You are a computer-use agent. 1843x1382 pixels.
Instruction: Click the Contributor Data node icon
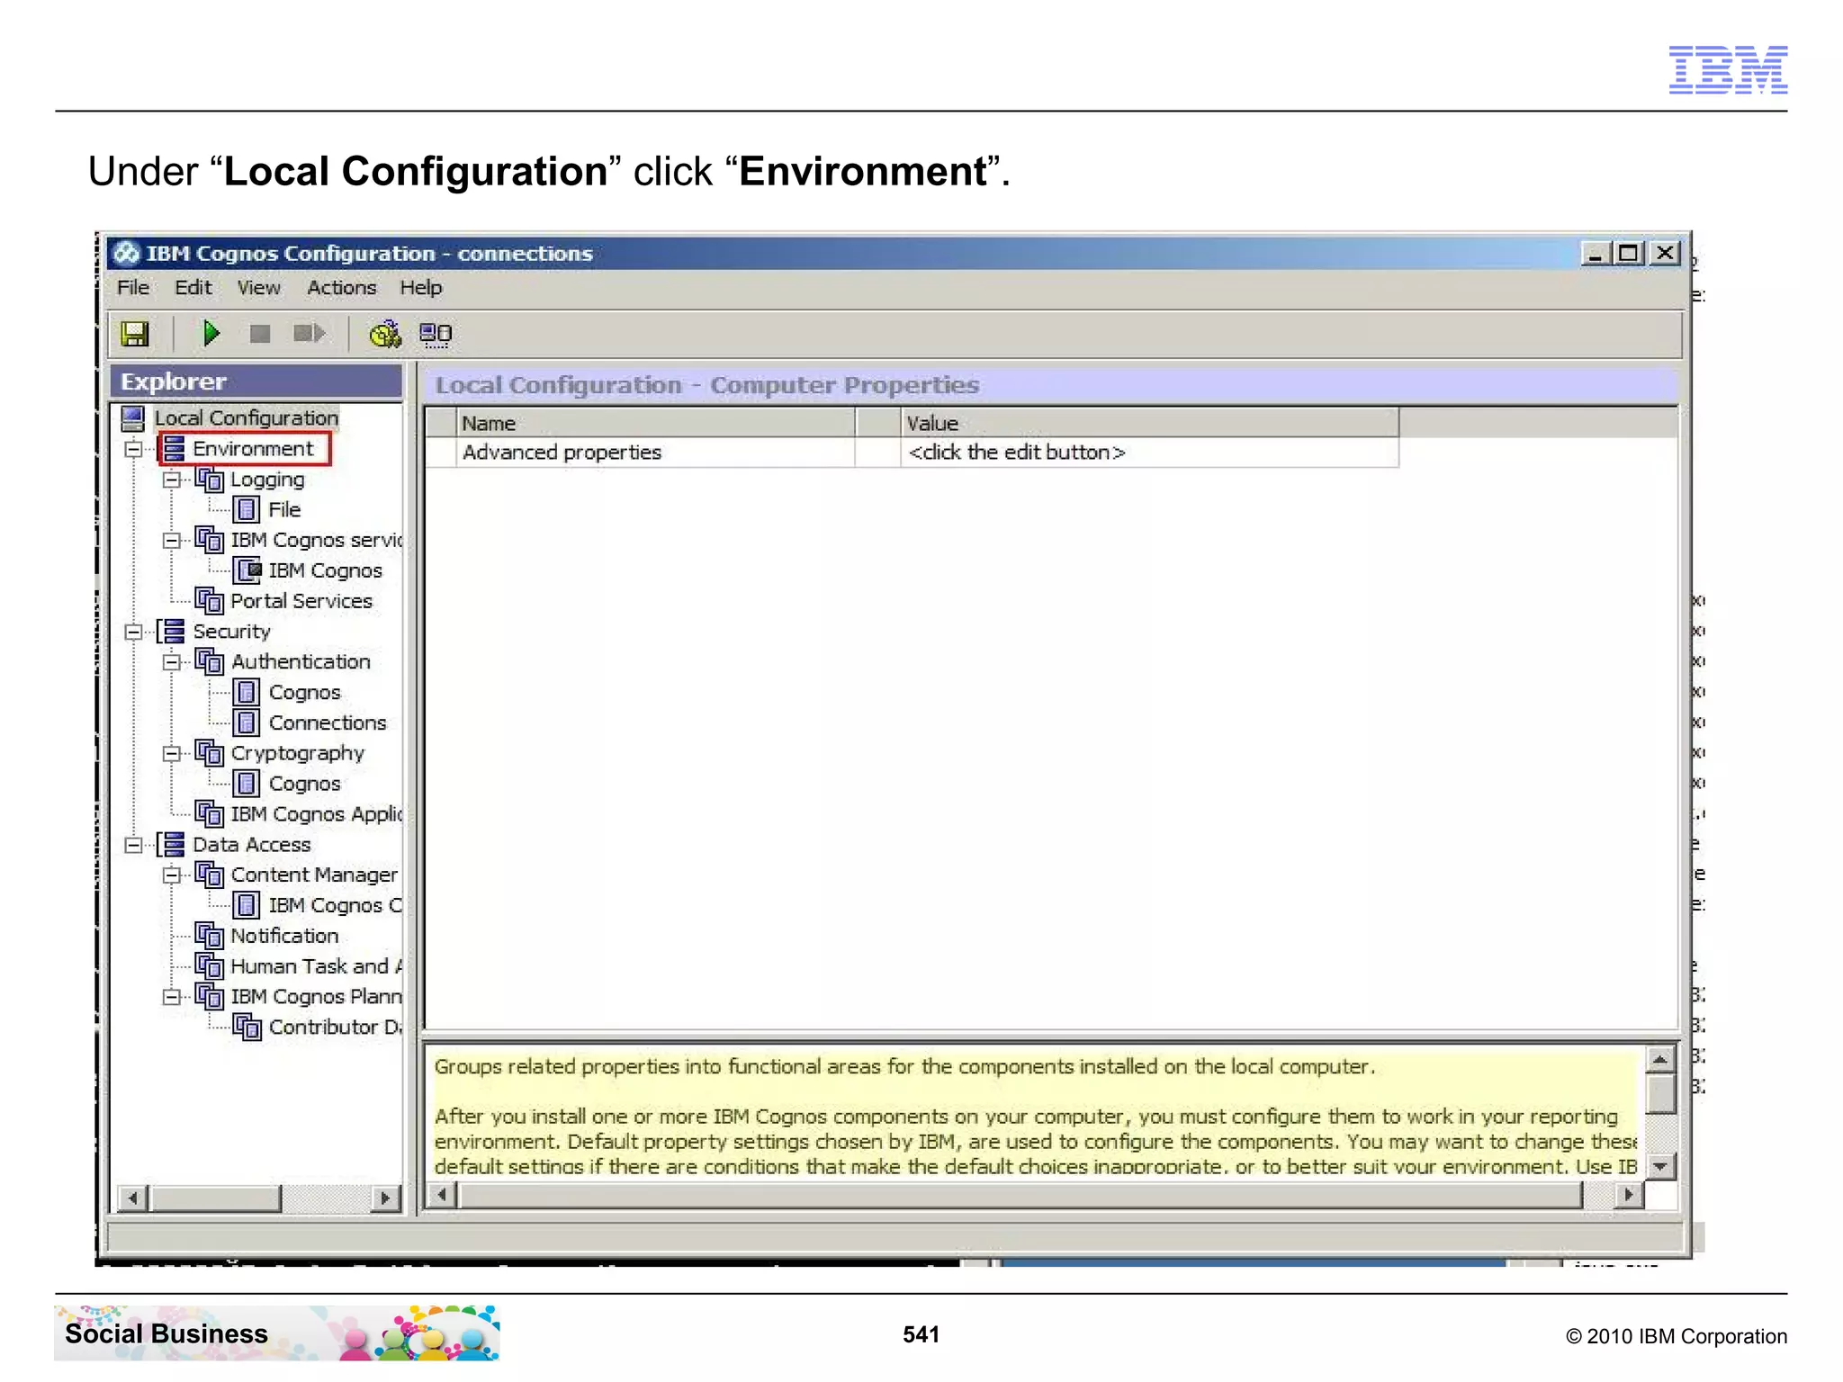tap(247, 1027)
